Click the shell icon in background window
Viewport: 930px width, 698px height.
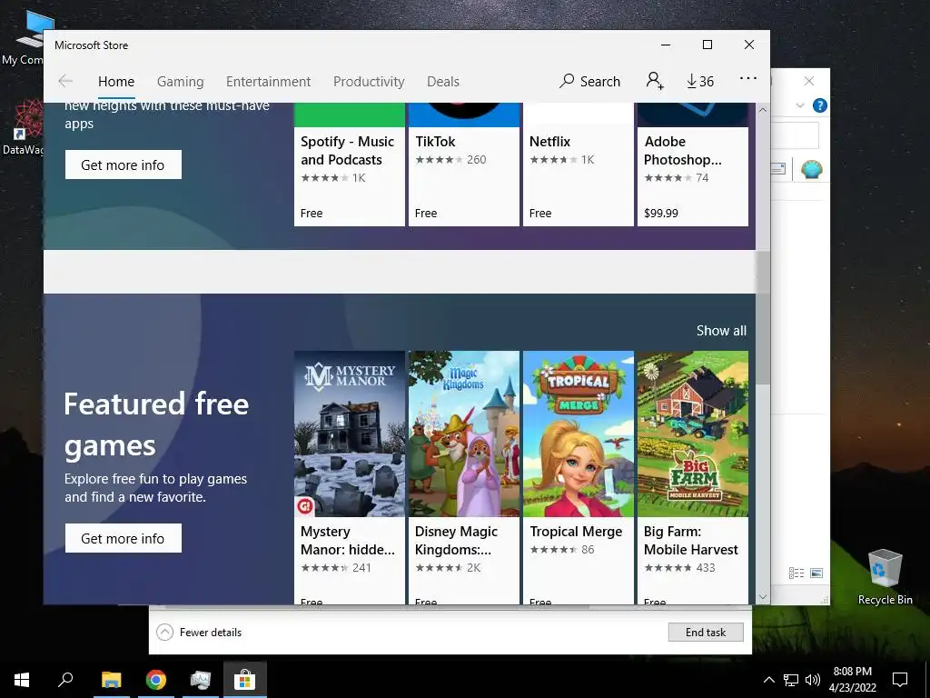click(x=811, y=170)
